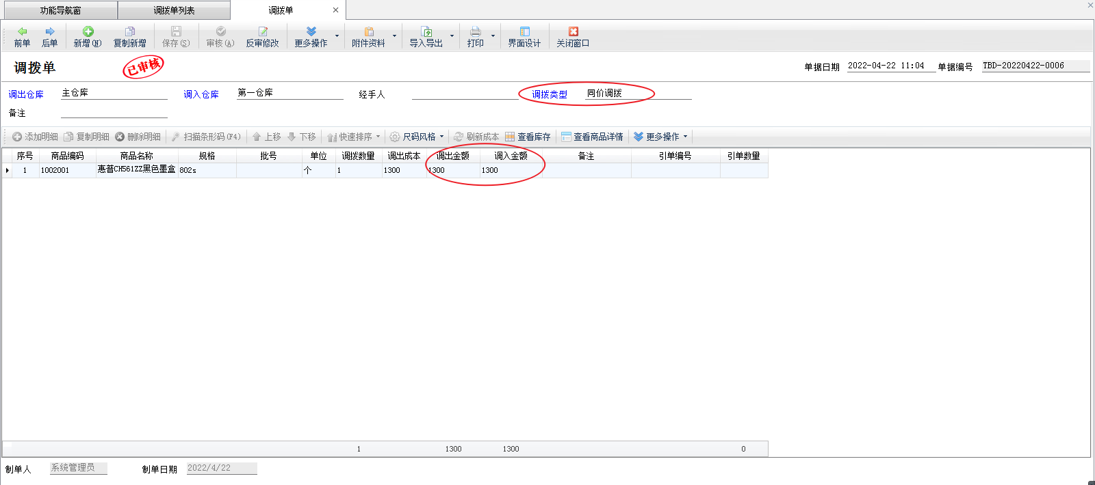Switch to the 调拨单列表 tab
The height and width of the screenshot is (485, 1095).
click(x=174, y=10)
